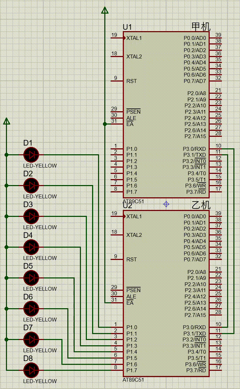Click the RST pin 9 on U1
This screenshot has height=389, width=240.
(117, 81)
